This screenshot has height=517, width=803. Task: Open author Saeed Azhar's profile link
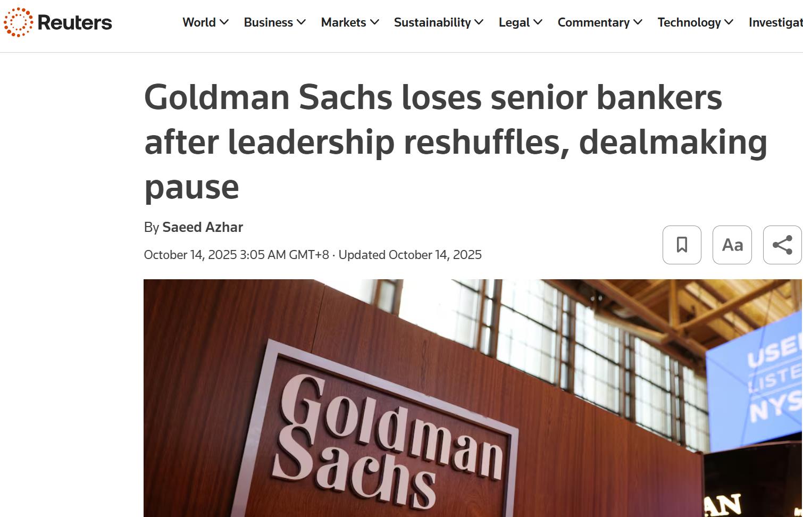pos(203,227)
